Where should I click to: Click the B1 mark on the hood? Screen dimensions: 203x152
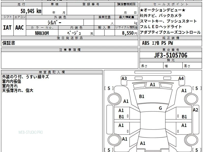tap(142, 97)
